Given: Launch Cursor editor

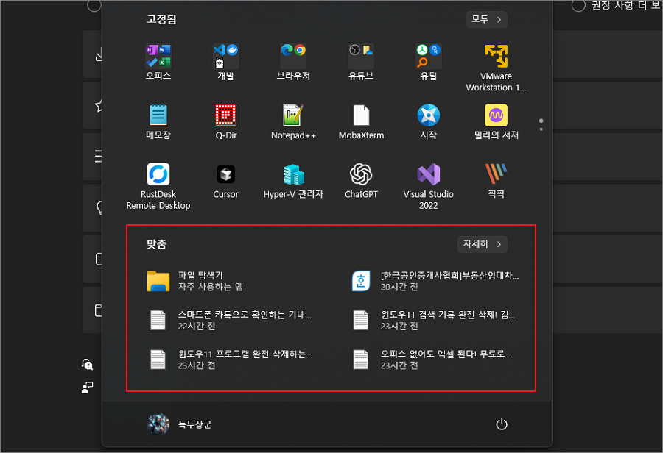Looking at the screenshot, I should click(x=226, y=181).
